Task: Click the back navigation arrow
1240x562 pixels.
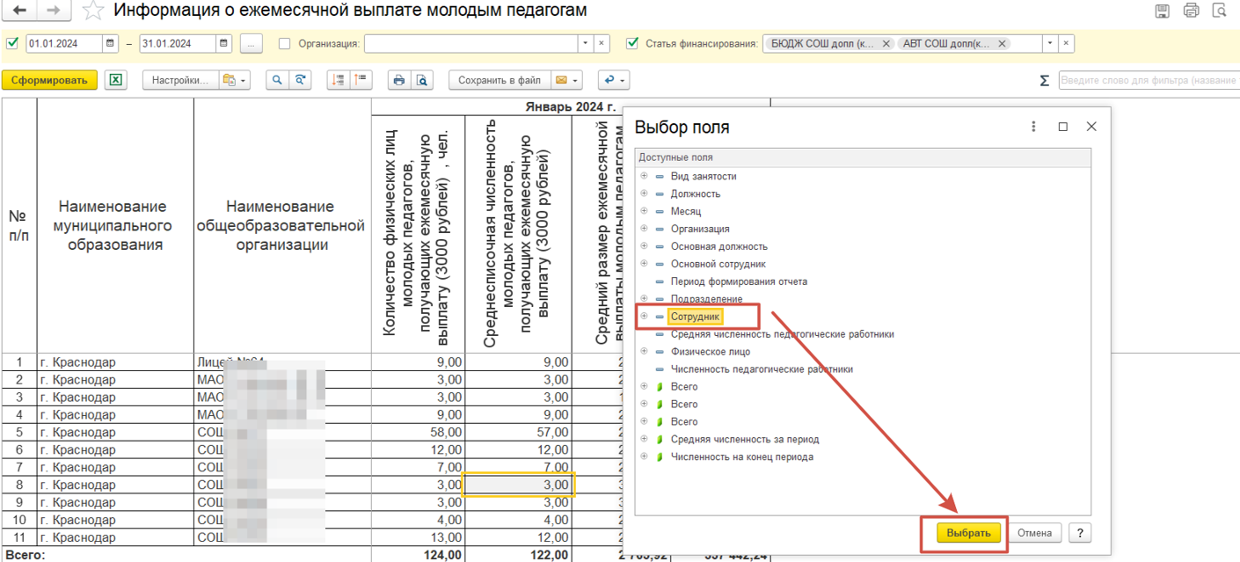Action: (18, 11)
